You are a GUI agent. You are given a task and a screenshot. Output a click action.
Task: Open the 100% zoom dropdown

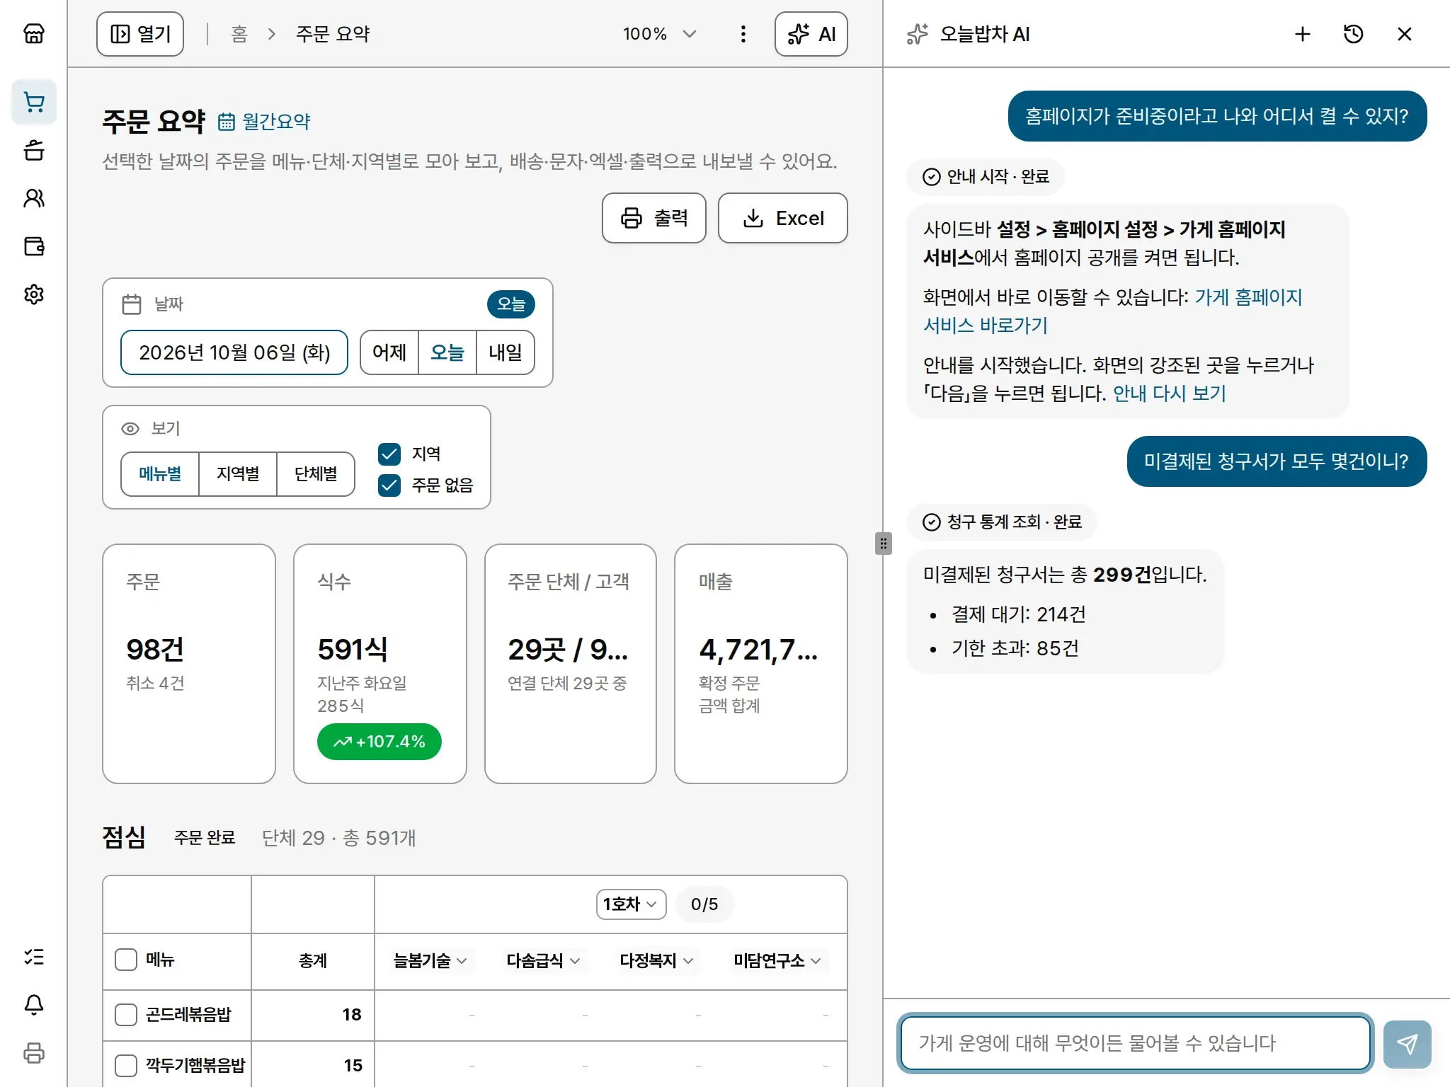point(659,34)
